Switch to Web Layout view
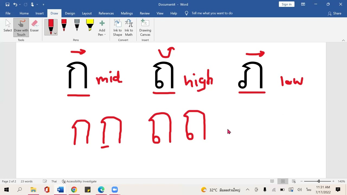 click(x=294, y=181)
